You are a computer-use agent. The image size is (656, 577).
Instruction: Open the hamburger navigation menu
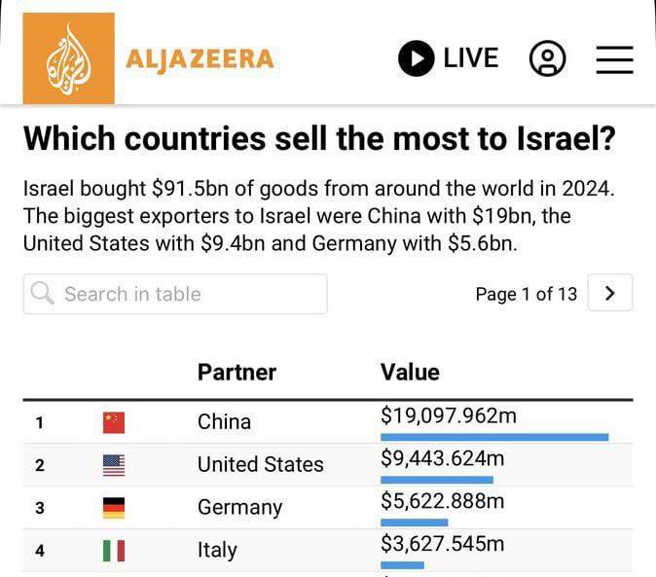point(614,59)
